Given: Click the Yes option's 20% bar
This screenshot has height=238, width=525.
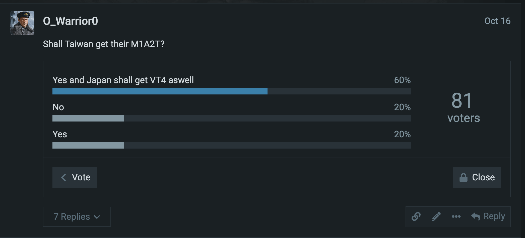Looking at the screenshot, I should click(x=88, y=145).
